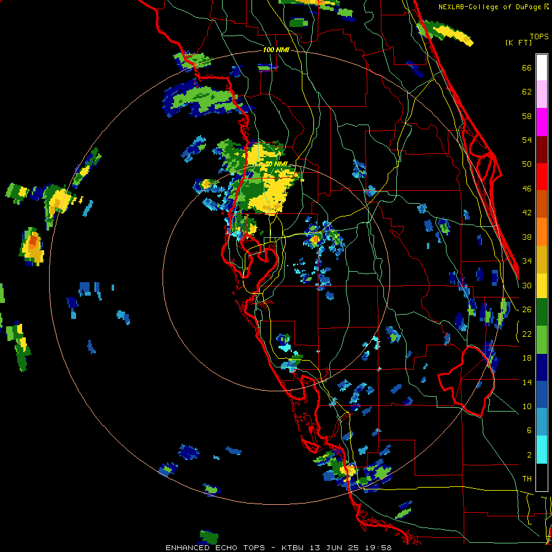
Task: Click the TH threshold label on the scale
Action: click(x=527, y=479)
